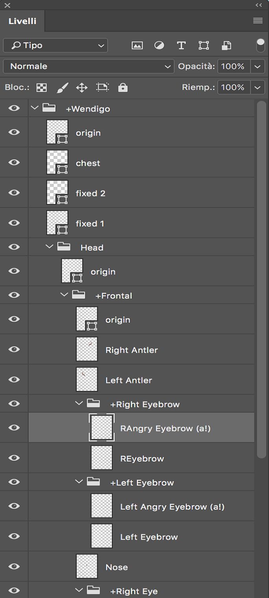Lock layer position using the move icon

[82, 87]
